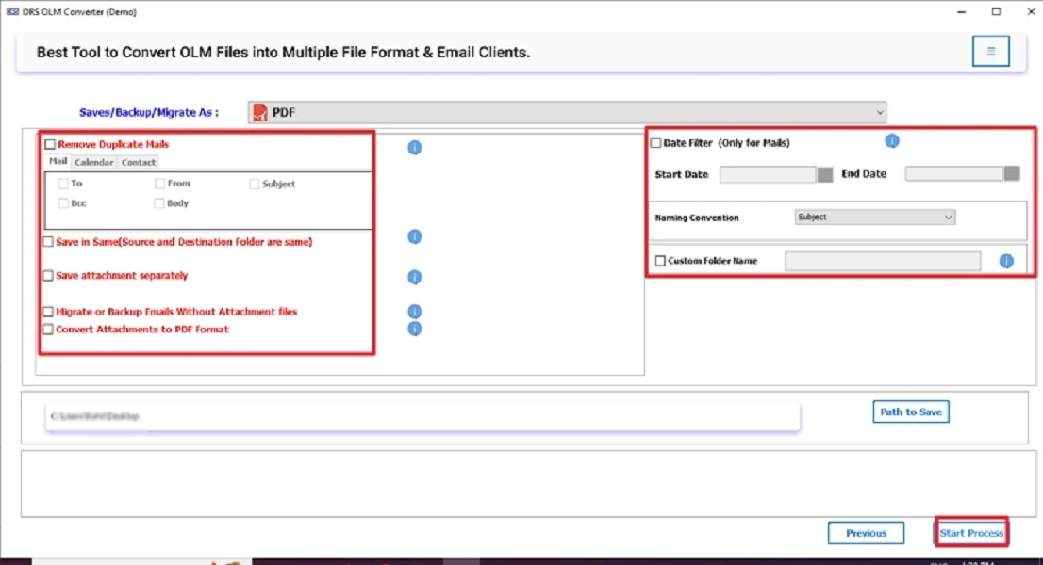Open the hamburger menu in the top right
Viewport: 1043px width, 565px height.
point(990,51)
